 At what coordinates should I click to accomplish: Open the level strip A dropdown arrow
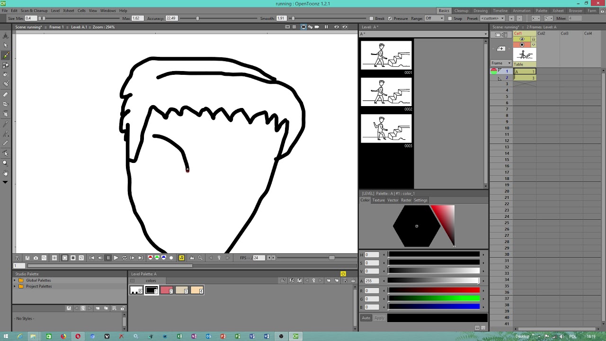(485, 34)
